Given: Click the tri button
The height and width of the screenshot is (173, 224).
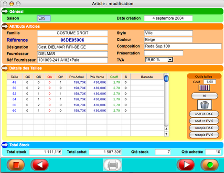Looking at the screenshot, I should click(x=204, y=96).
